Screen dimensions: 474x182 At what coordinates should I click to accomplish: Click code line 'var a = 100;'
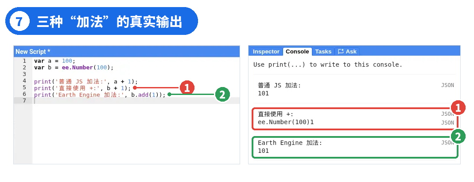coord(55,61)
